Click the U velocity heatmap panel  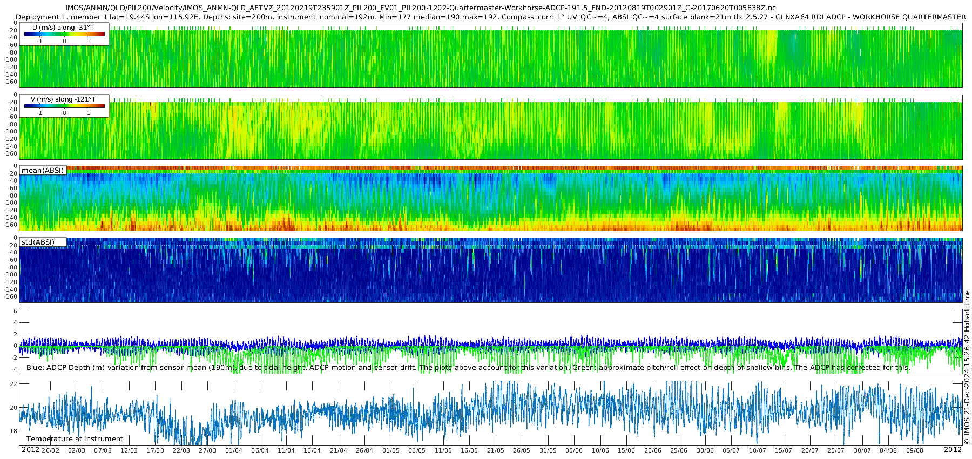pos(491,55)
